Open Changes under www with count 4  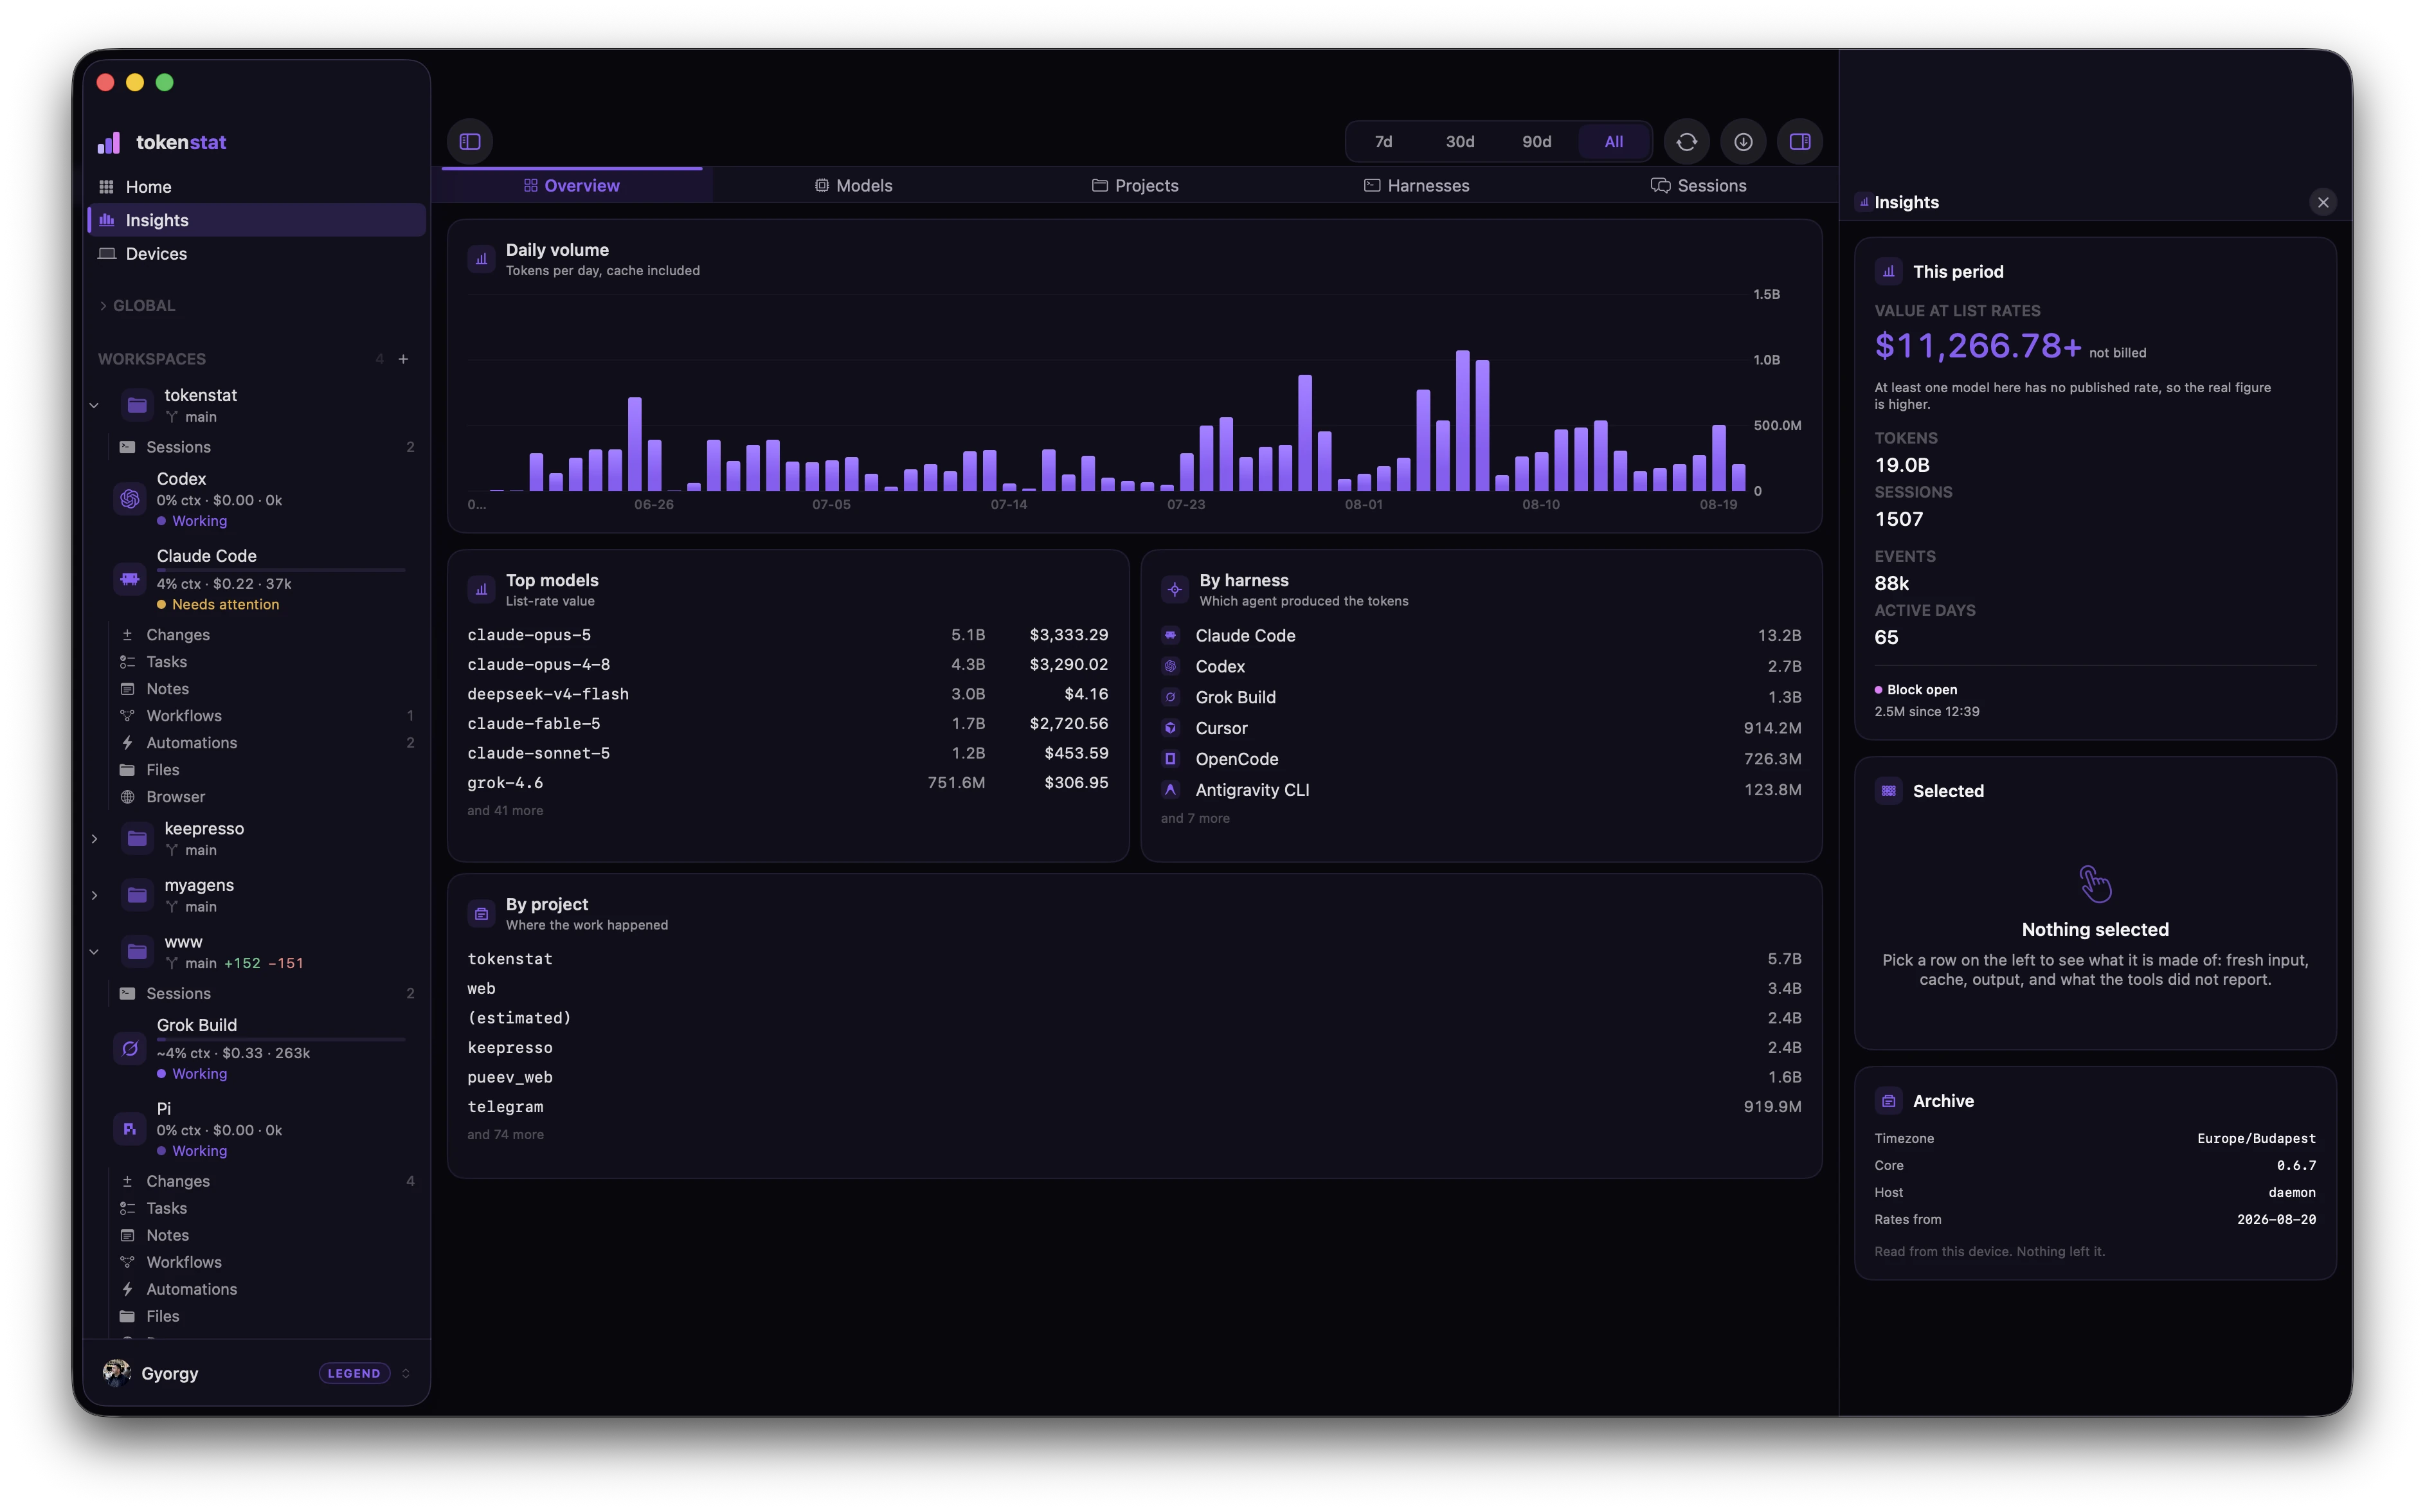pyautogui.click(x=266, y=1181)
